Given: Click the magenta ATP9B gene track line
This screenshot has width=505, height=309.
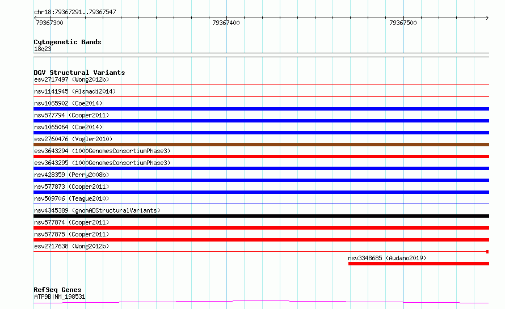Looking at the screenshot, I should pos(261,302).
